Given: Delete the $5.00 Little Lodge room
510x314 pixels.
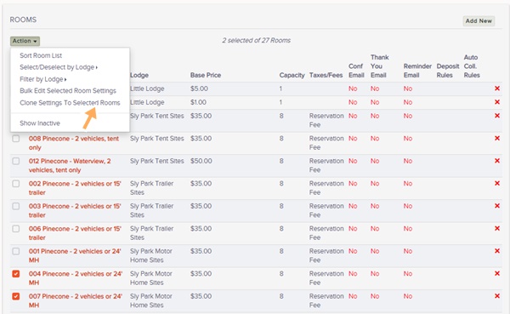Looking at the screenshot, I should tap(497, 88).
